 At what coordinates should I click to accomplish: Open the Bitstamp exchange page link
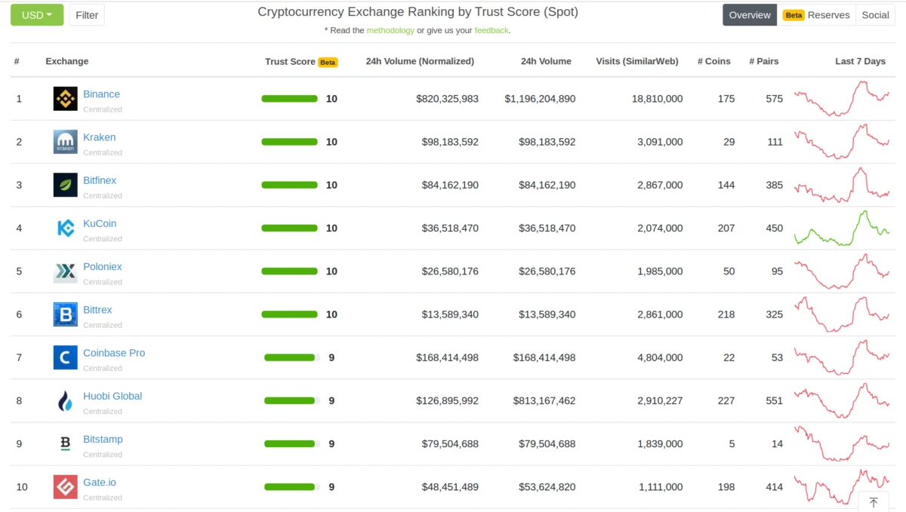tap(103, 439)
